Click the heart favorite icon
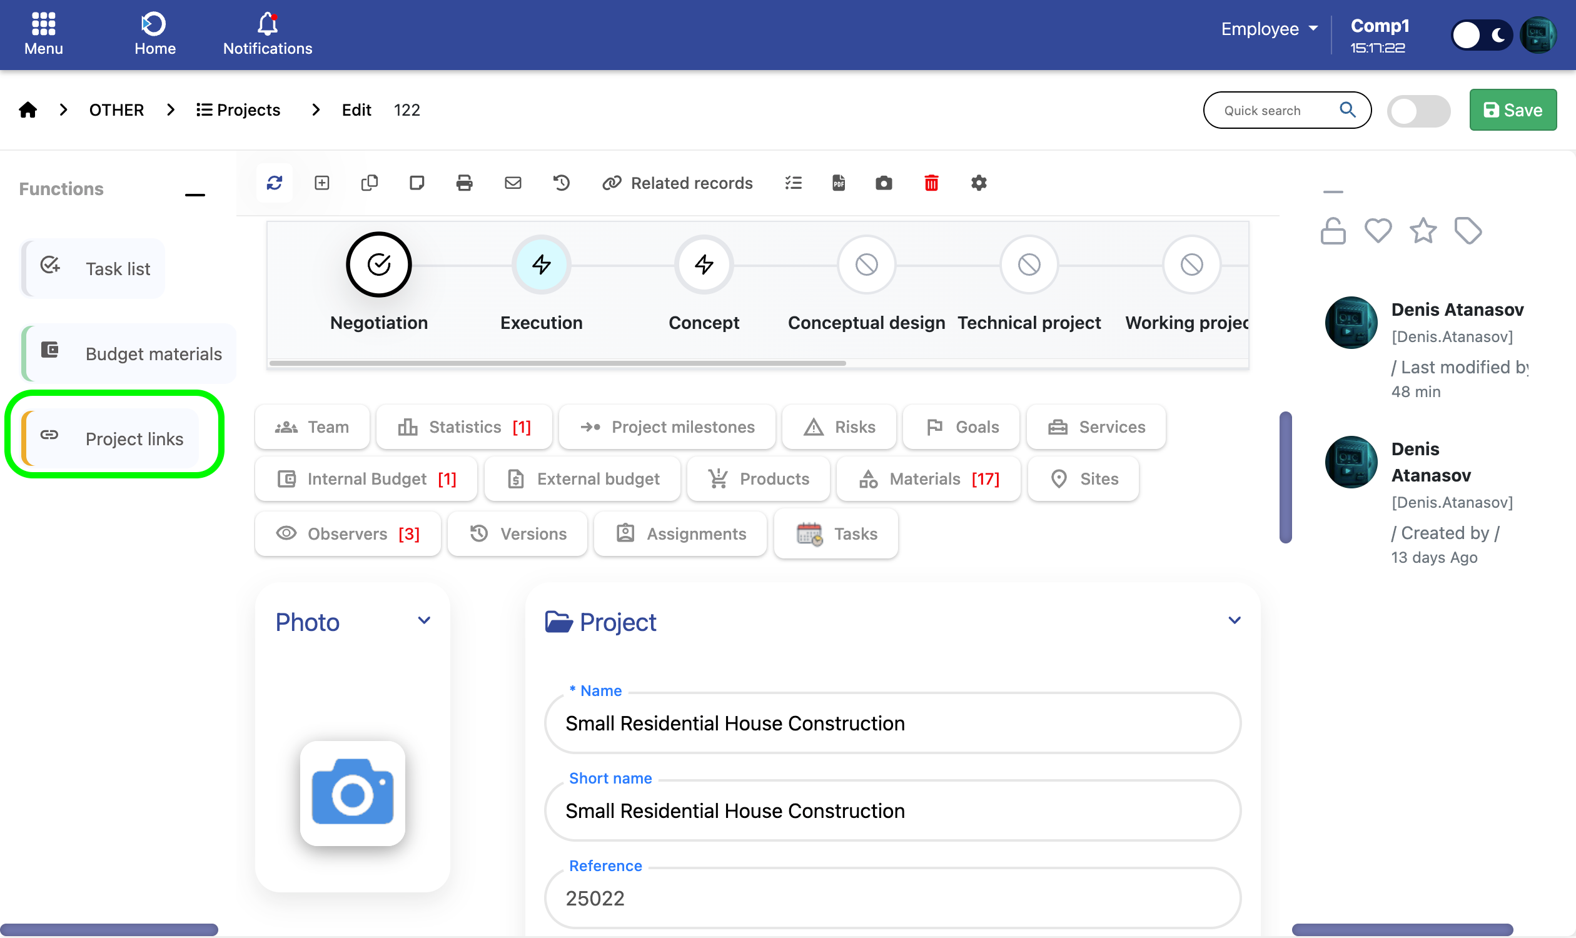This screenshot has width=1576, height=938. pyautogui.click(x=1378, y=231)
